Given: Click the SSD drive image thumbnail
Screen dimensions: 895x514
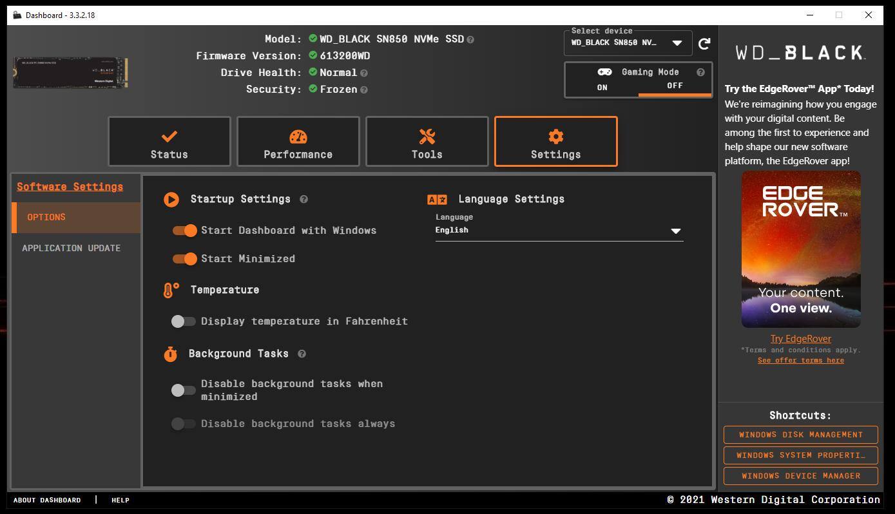Looking at the screenshot, I should (70, 73).
